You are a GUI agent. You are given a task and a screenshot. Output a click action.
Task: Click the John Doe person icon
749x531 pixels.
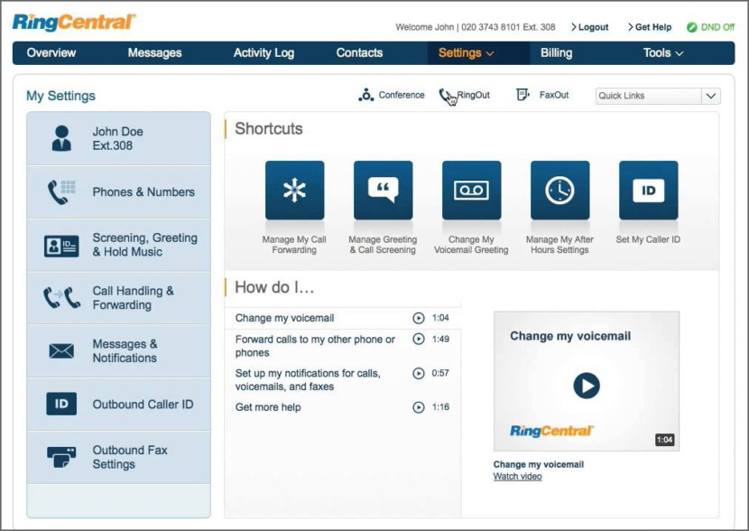[61, 138]
